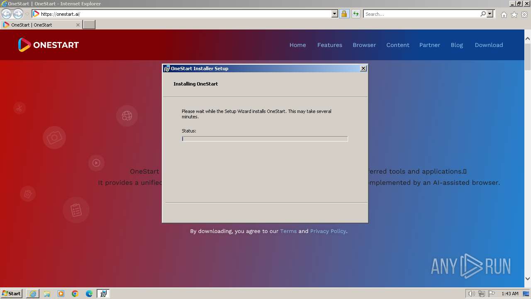531x299 pixels.
Task: Click the Action Center flag icon
Action: click(492, 294)
